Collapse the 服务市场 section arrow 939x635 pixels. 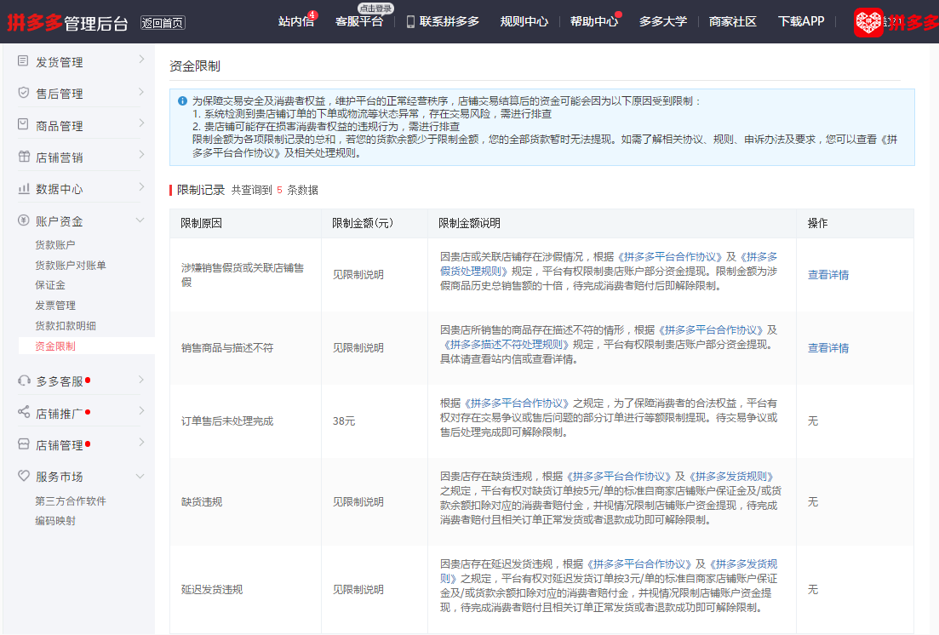(140, 477)
